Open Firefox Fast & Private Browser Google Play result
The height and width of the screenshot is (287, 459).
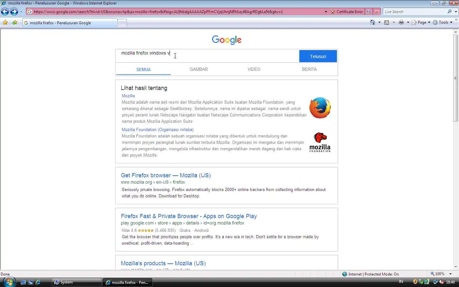click(x=189, y=216)
